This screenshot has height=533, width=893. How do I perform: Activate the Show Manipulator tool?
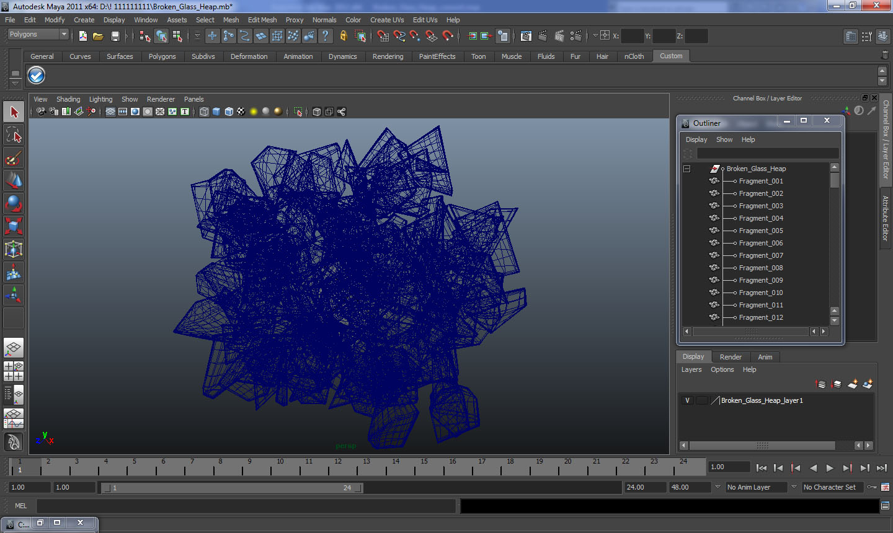pyautogui.click(x=14, y=295)
